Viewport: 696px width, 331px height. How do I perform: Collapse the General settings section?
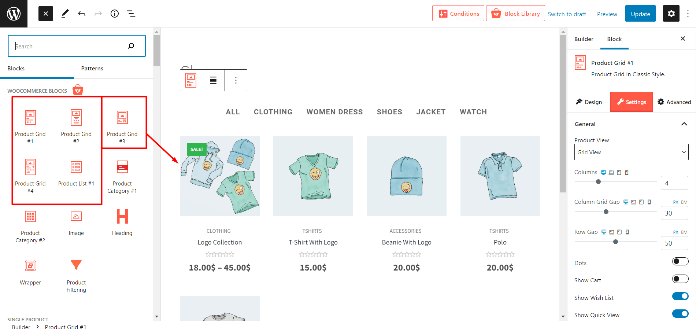coord(684,124)
